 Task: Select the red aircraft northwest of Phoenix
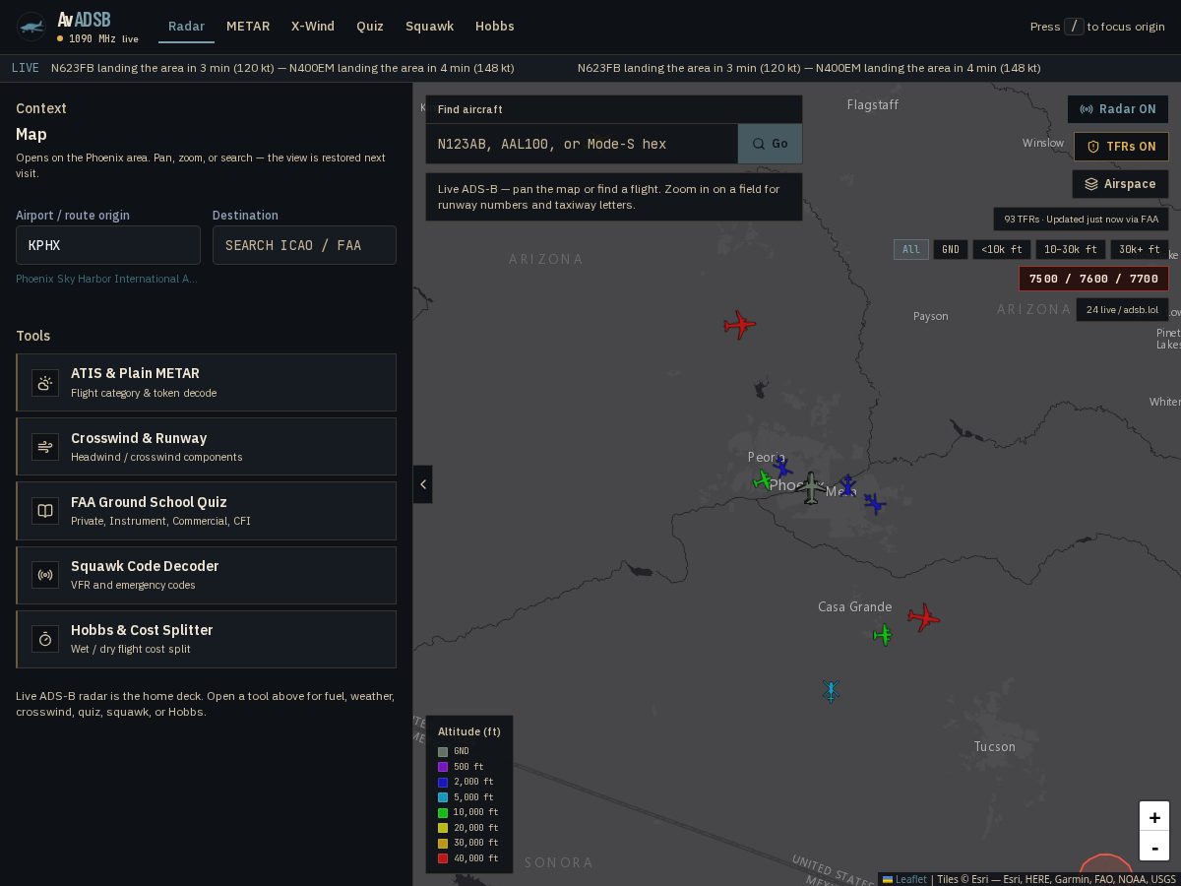click(739, 325)
